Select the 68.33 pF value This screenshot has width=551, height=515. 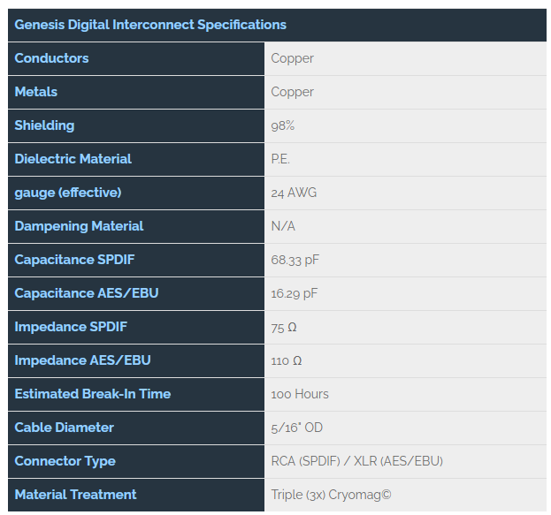(x=295, y=260)
